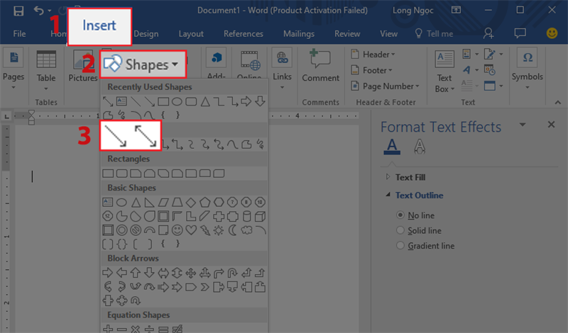This screenshot has width=568, height=333.
Task: Open the Header dropdown button
Action: pos(371,55)
